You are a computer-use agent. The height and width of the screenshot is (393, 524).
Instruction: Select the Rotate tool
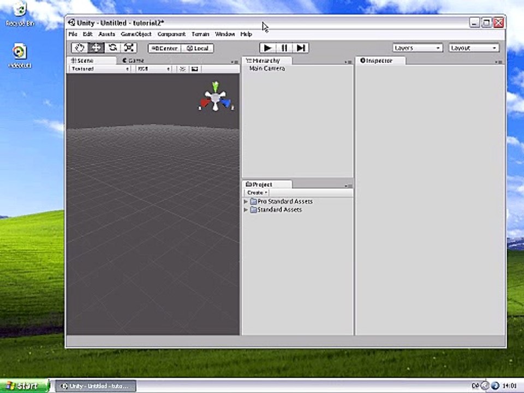(112, 48)
